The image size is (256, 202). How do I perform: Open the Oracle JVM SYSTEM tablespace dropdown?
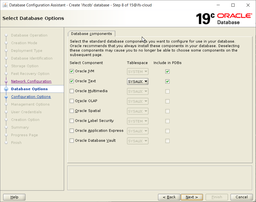tap(138, 72)
